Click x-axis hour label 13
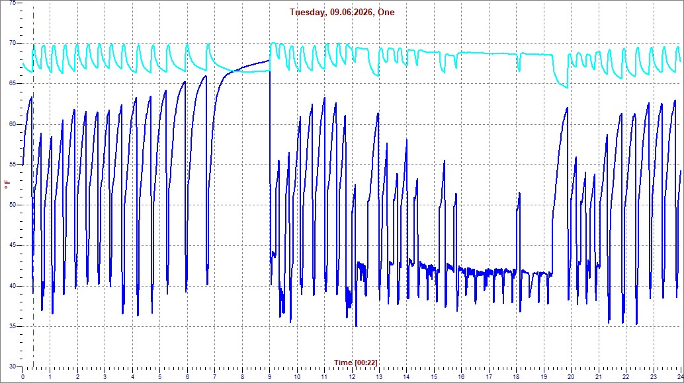This screenshot has width=684, height=383. tap(379, 377)
